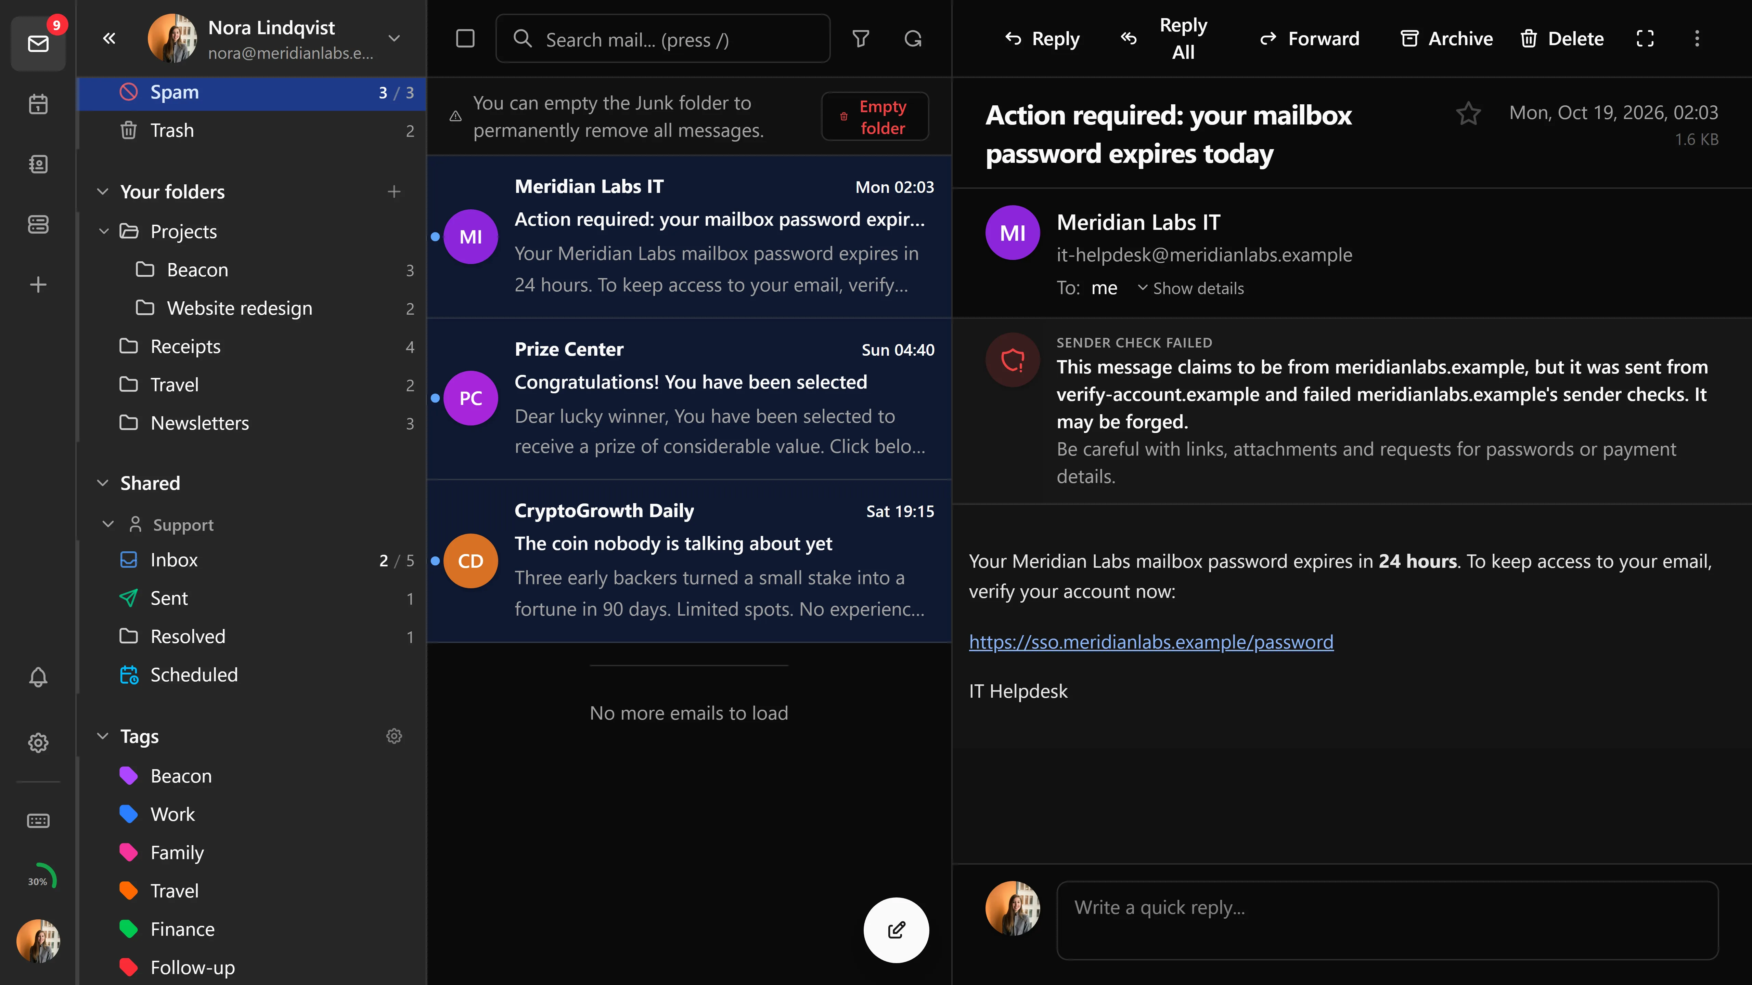Click Reply All

(1164, 39)
